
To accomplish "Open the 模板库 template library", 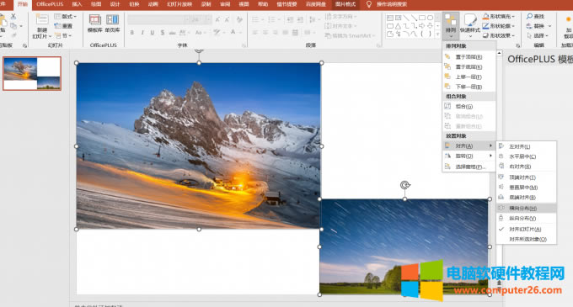I will [94, 24].
